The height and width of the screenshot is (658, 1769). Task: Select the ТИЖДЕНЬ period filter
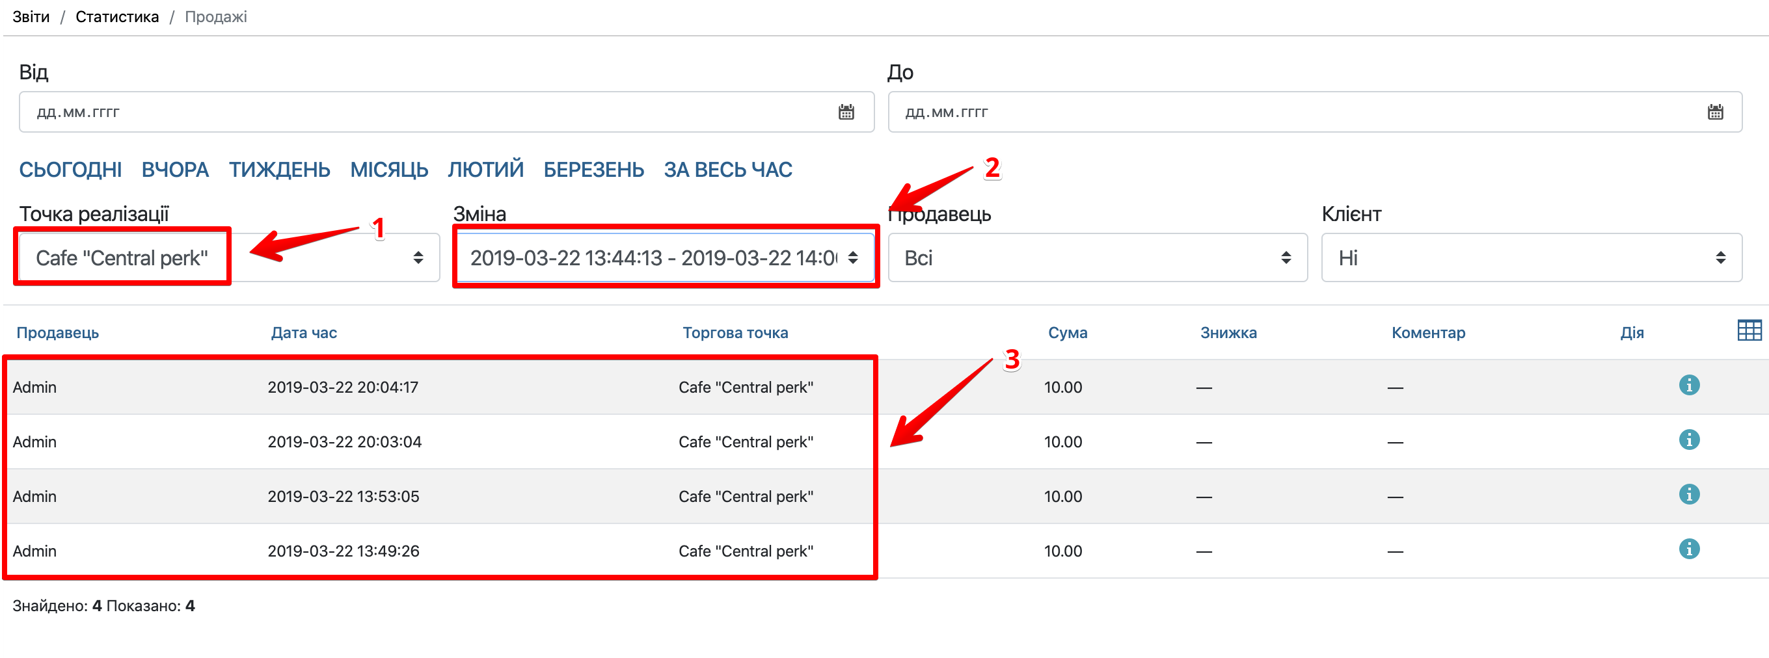[280, 170]
